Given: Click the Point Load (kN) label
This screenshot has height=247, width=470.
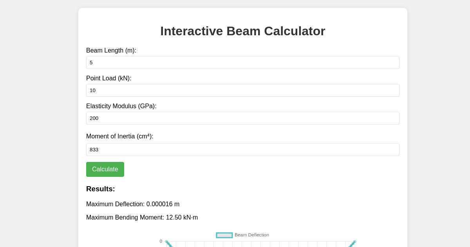Looking at the screenshot, I should (109, 78).
